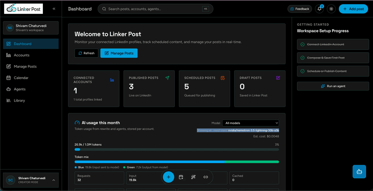Click the books icon beside Library
Image resolution: width=373 pixels, height=191 pixels.
(x=9, y=101)
